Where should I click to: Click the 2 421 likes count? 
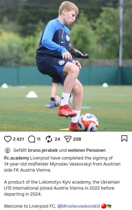pyautogui.click(x=18, y=139)
